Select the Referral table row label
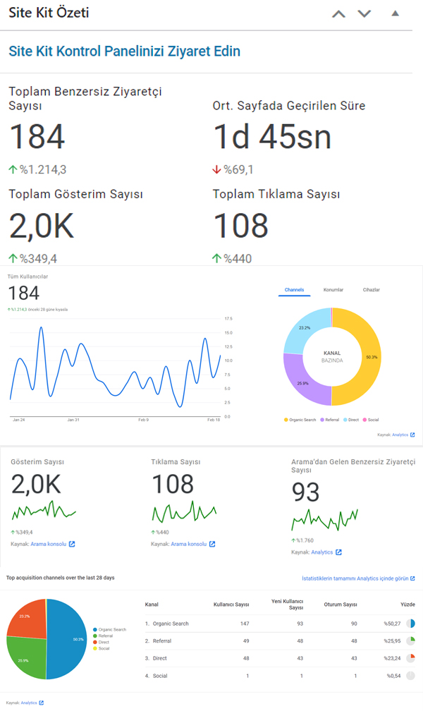 pyautogui.click(x=162, y=641)
